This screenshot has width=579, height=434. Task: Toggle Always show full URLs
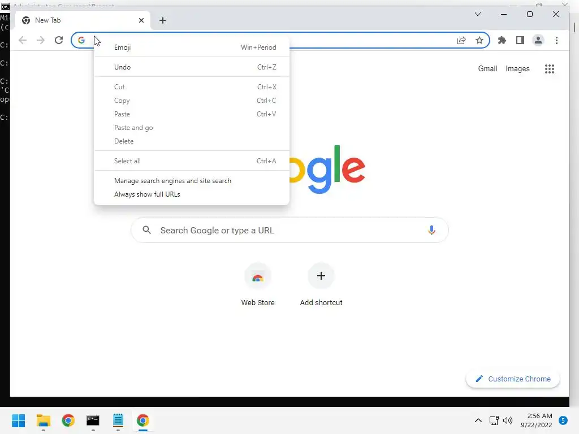[192, 194]
